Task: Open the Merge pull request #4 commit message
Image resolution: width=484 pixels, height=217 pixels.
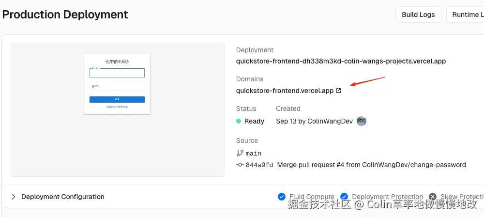Action: click(x=371, y=165)
